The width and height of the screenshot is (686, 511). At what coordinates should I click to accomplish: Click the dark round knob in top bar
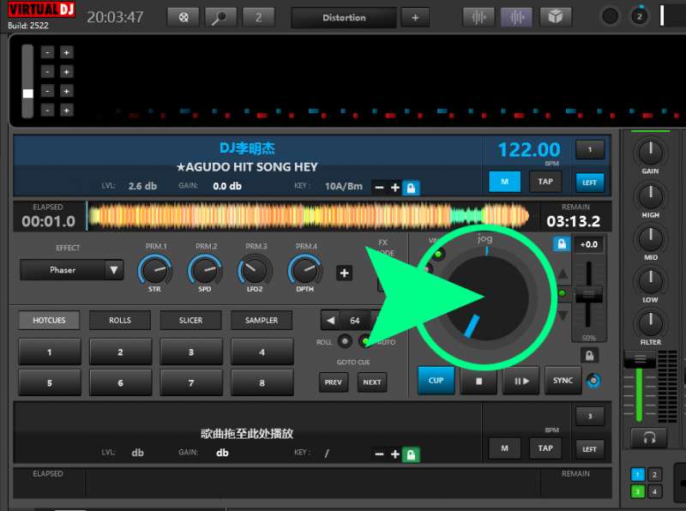coord(610,16)
